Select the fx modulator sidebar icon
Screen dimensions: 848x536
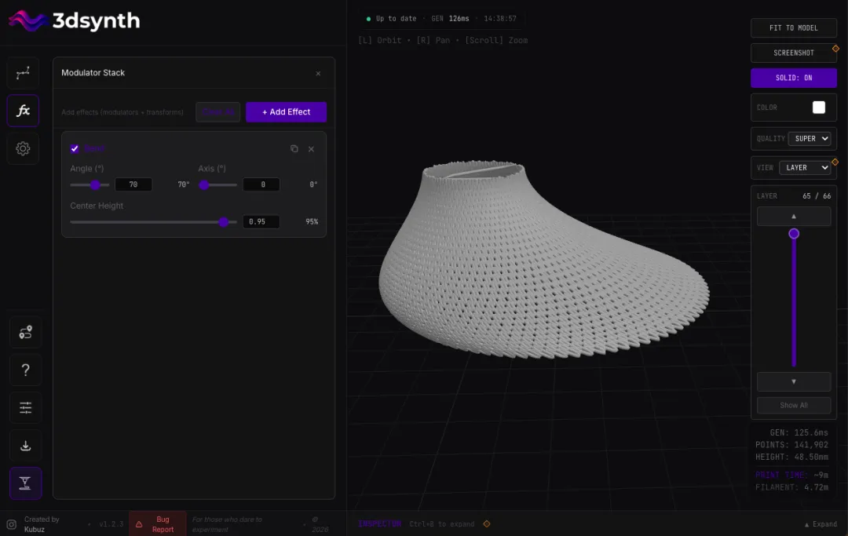(x=23, y=111)
